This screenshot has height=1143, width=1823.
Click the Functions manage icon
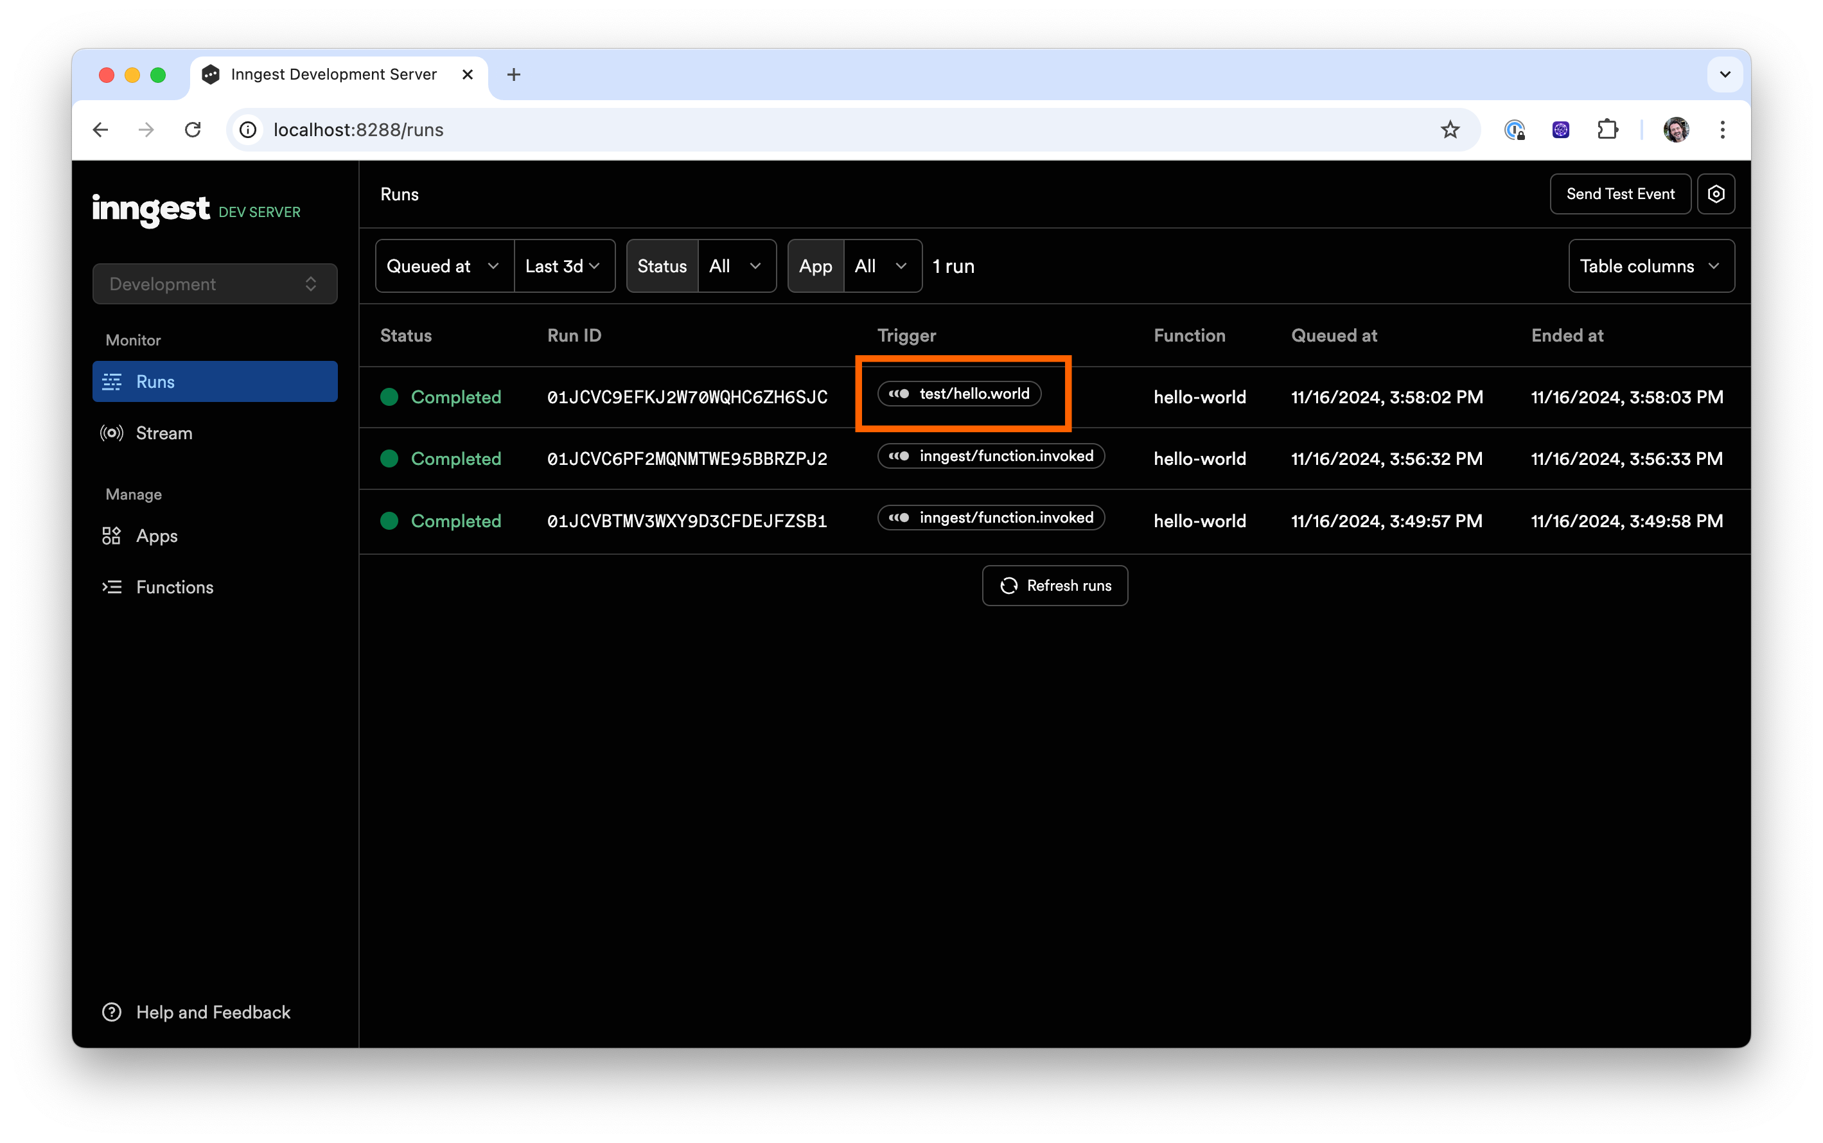110,586
